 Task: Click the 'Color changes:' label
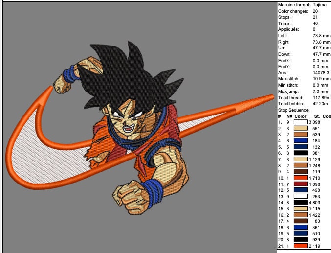pos(293,11)
